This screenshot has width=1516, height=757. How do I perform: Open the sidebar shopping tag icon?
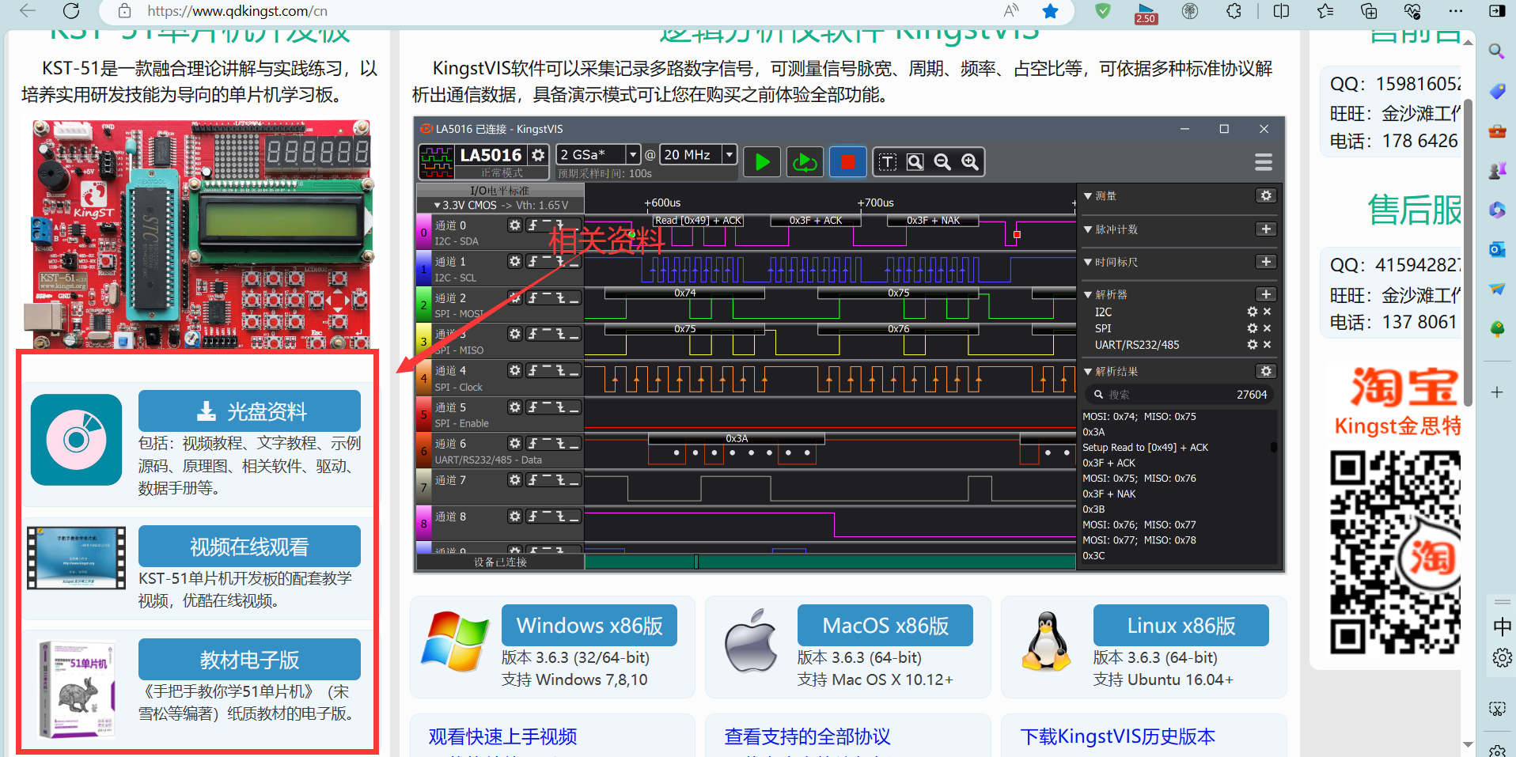click(1497, 91)
